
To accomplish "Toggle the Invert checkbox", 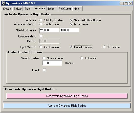I will [x=44, y=70].
